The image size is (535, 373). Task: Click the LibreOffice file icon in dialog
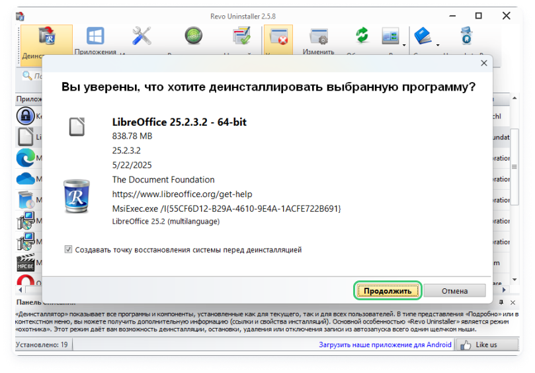point(77,126)
